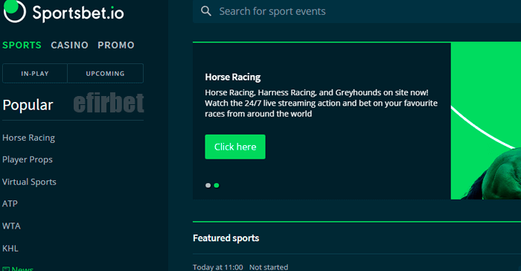Click the horse banner image

(486, 121)
